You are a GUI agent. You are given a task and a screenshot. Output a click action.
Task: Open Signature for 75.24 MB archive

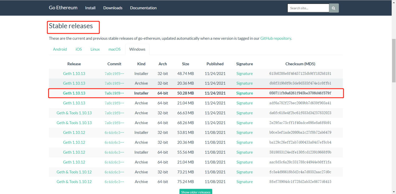[x=244, y=182]
